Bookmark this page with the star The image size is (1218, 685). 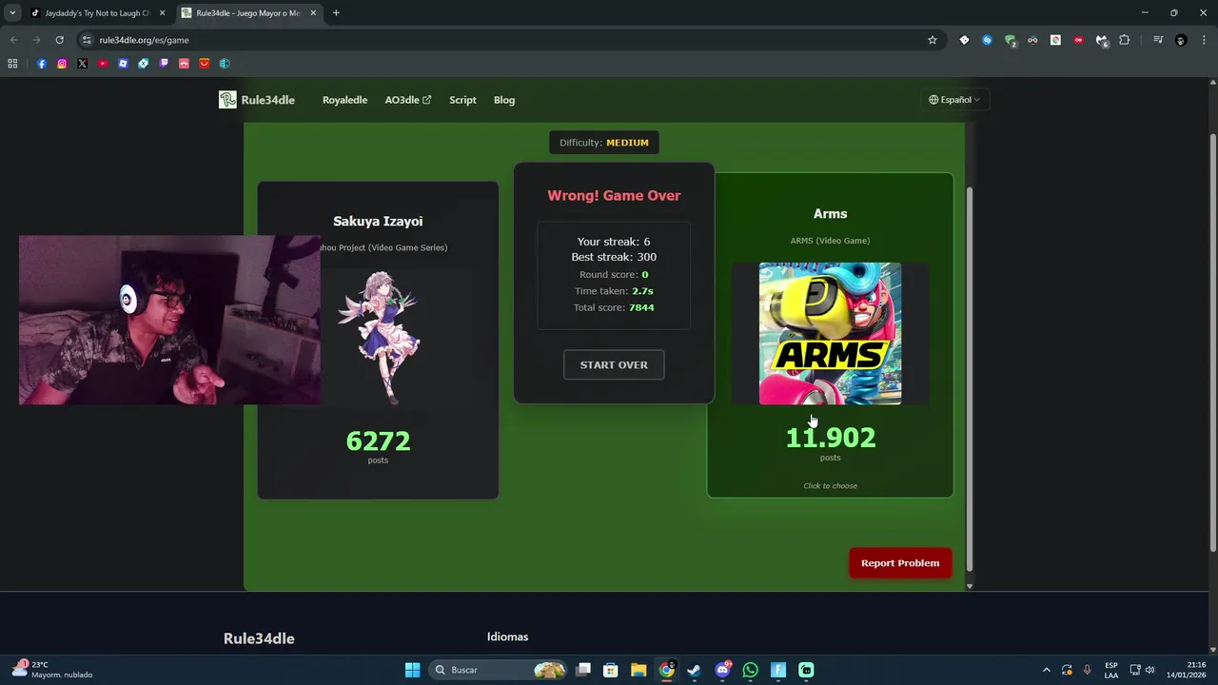point(933,40)
